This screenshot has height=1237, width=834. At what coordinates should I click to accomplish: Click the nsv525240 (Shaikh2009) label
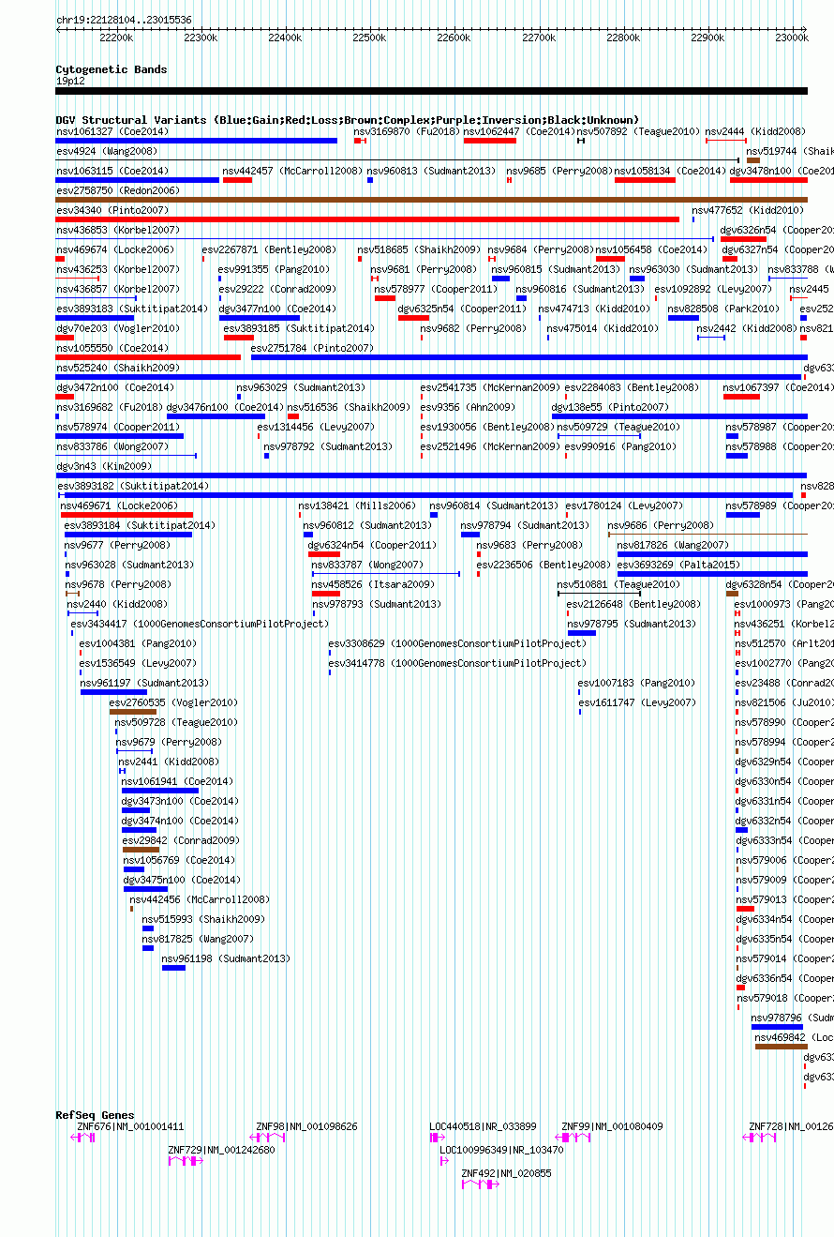[x=118, y=368]
